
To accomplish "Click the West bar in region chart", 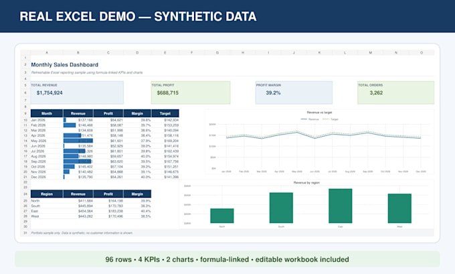I will pyautogui.click(x=399, y=208).
